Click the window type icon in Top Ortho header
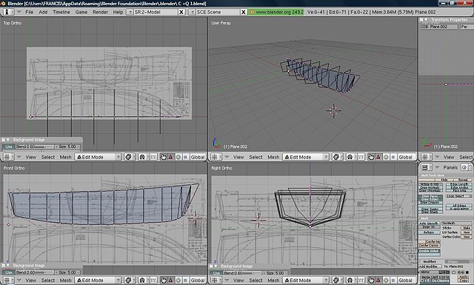The width and height of the screenshot is (474, 285). pyautogui.click(x=7, y=157)
